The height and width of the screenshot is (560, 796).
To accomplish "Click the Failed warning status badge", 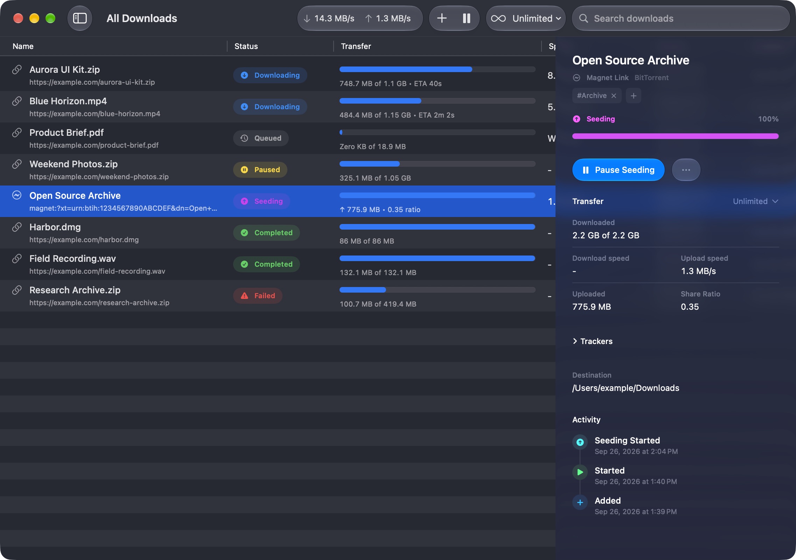I will pos(258,296).
